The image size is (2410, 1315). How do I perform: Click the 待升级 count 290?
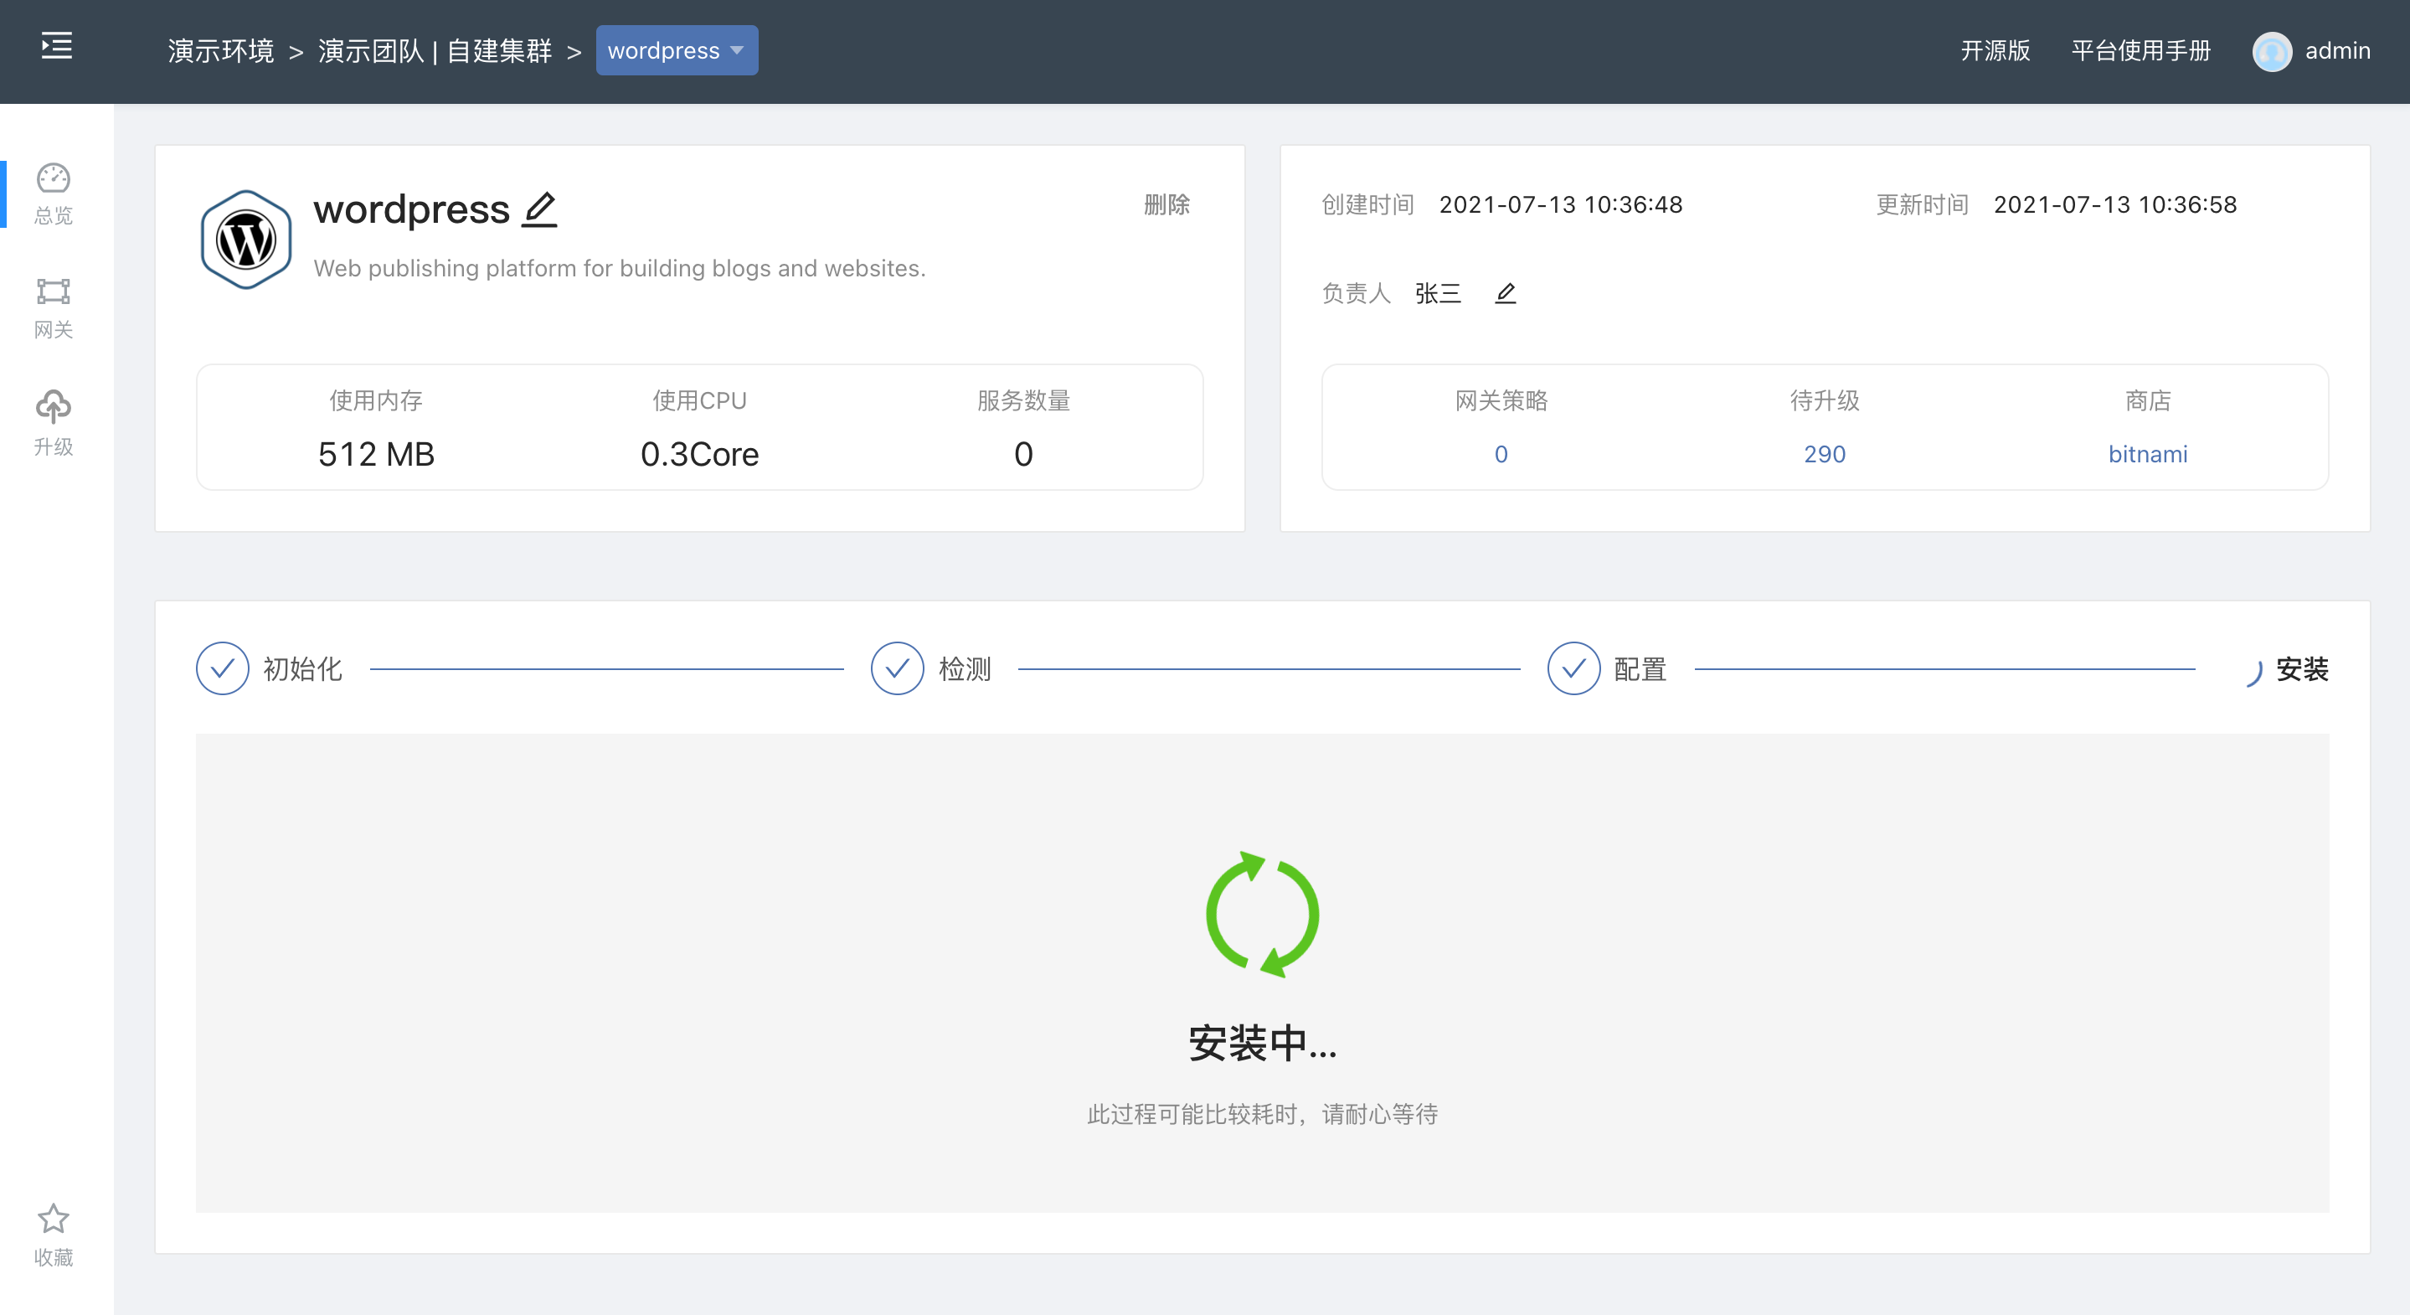(x=1825, y=455)
